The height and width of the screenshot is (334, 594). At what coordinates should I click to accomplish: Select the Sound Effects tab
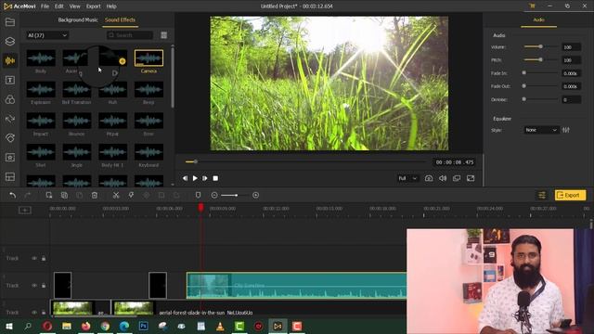[x=120, y=19]
